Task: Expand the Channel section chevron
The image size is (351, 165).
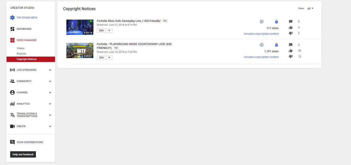Action: (x=50, y=93)
